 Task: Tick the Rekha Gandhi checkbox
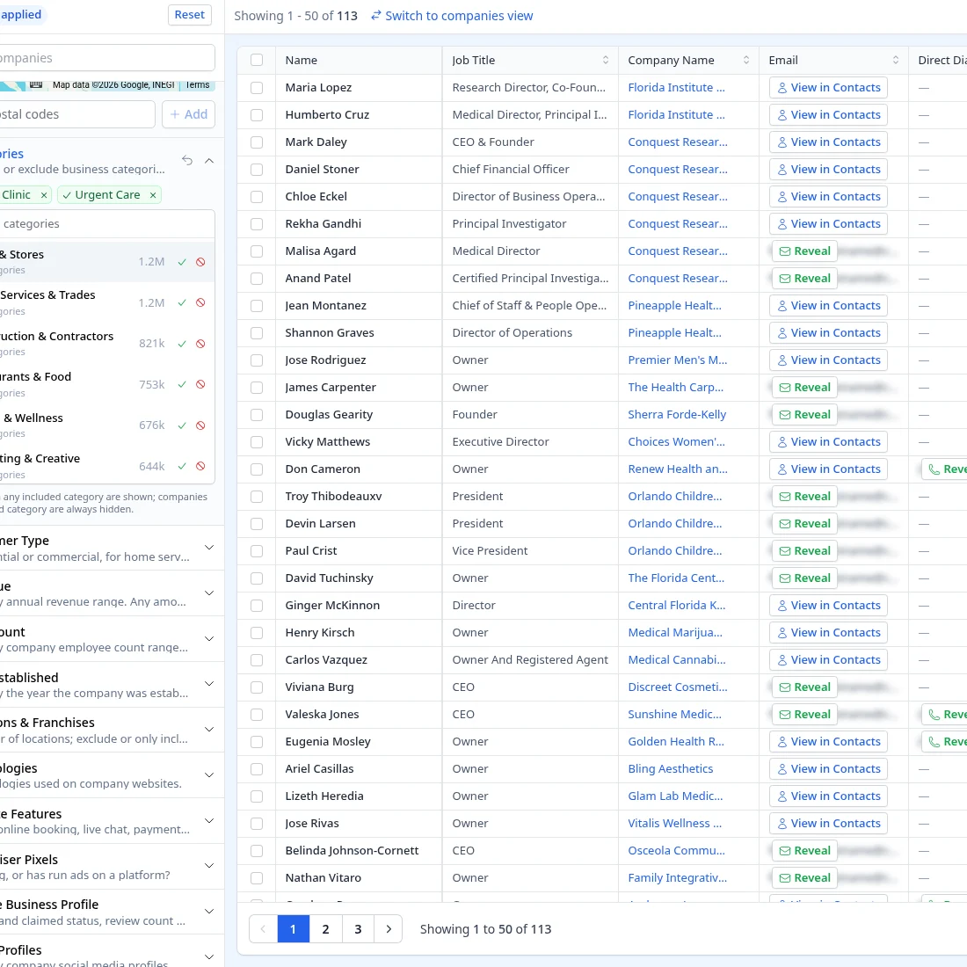(x=257, y=224)
